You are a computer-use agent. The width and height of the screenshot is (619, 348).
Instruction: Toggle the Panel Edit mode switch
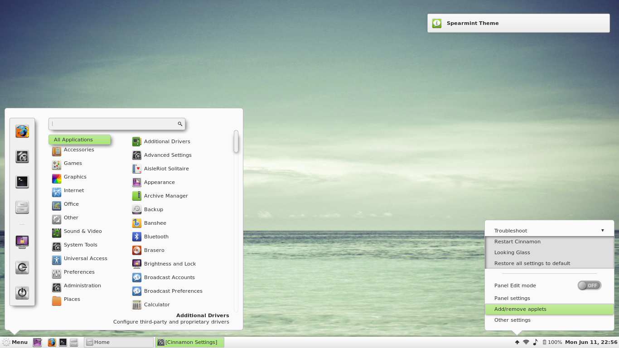pyautogui.click(x=589, y=285)
